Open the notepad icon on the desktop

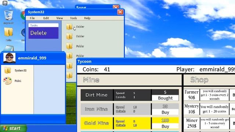tap(8, 49)
